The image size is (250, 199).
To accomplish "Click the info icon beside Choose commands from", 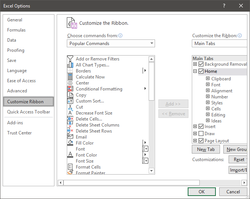I will click(120, 35).
